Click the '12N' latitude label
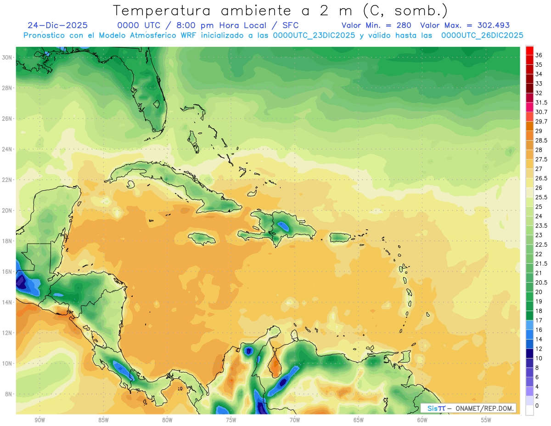The width and height of the screenshot is (551, 426). [7, 333]
